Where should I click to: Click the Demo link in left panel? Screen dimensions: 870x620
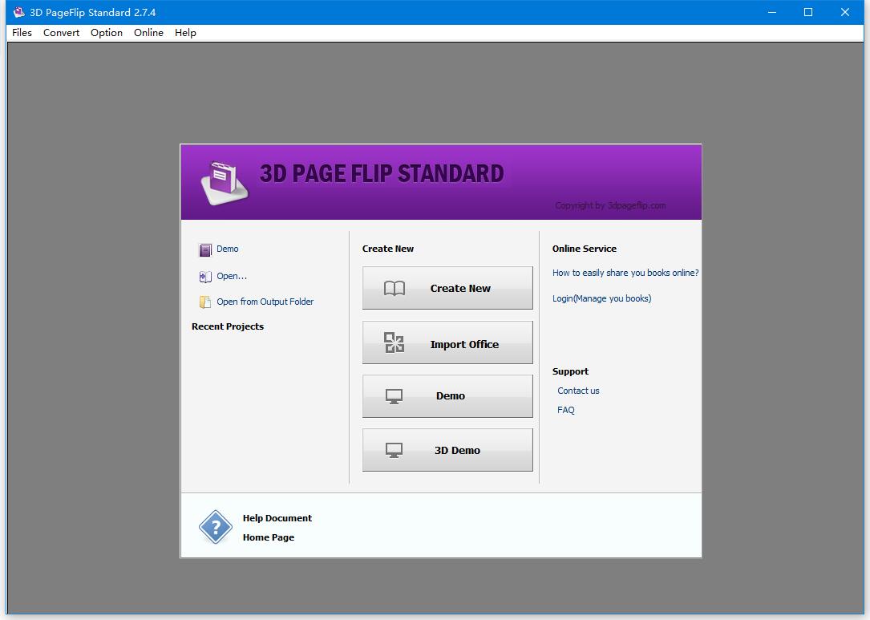(x=228, y=249)
